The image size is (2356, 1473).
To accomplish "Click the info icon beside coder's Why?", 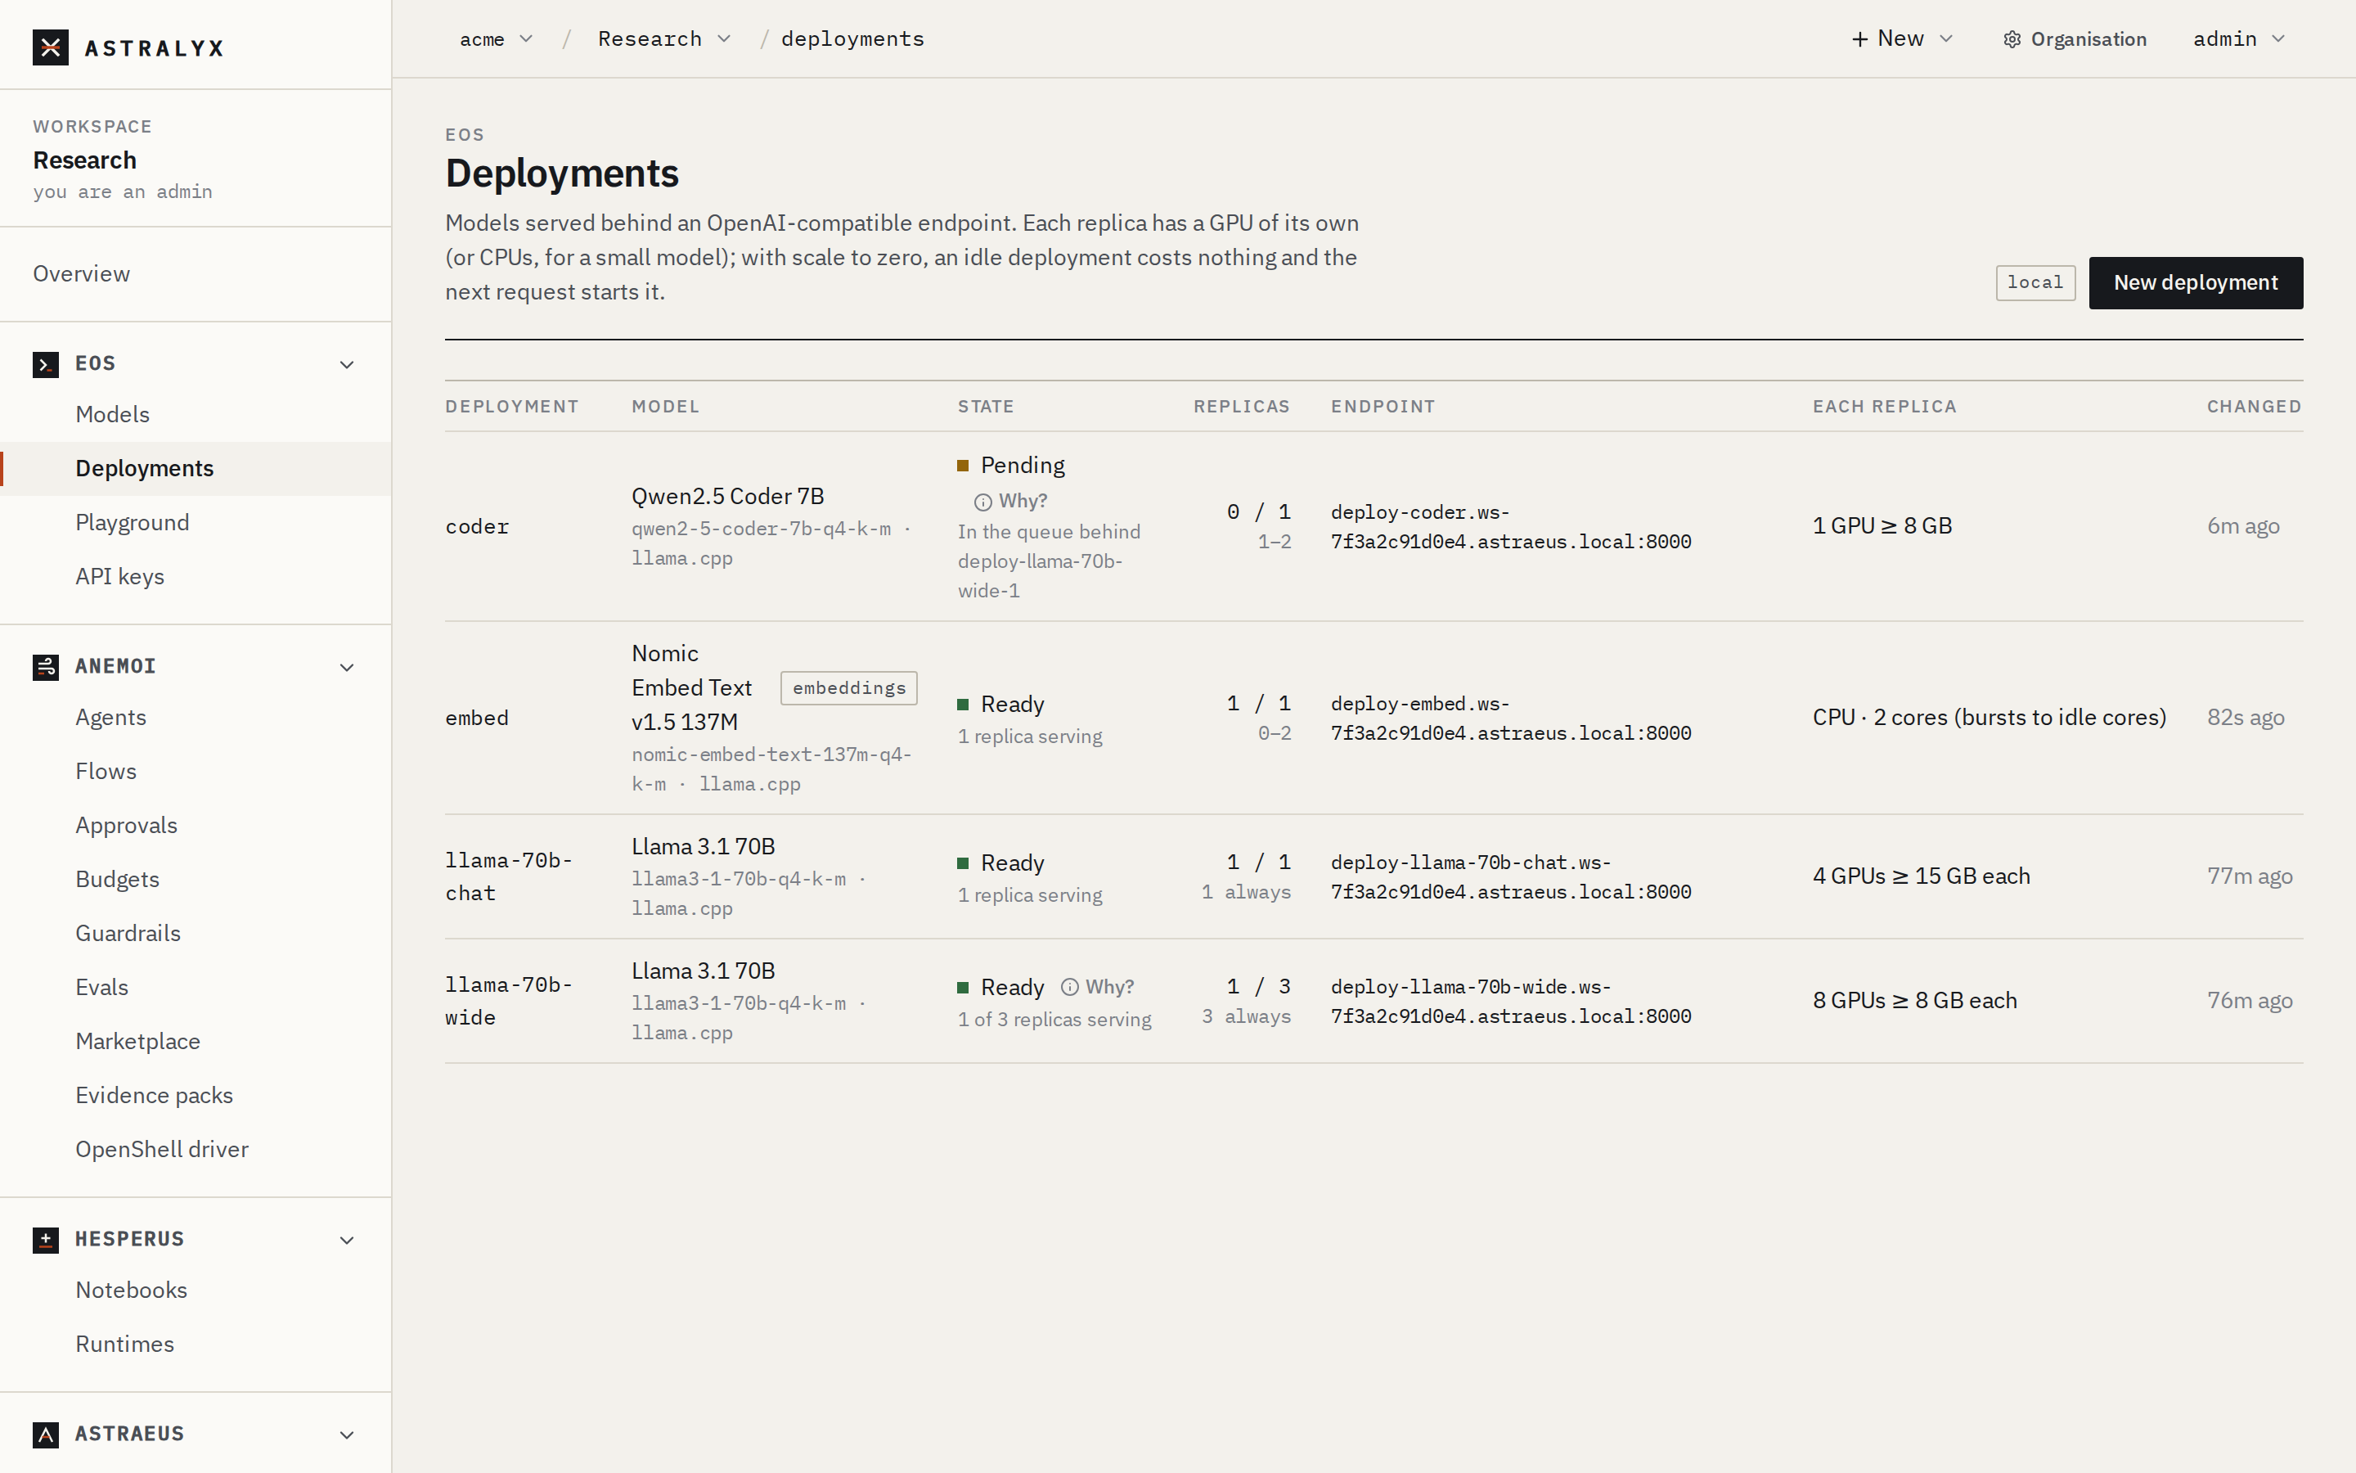I will [983, 502].
